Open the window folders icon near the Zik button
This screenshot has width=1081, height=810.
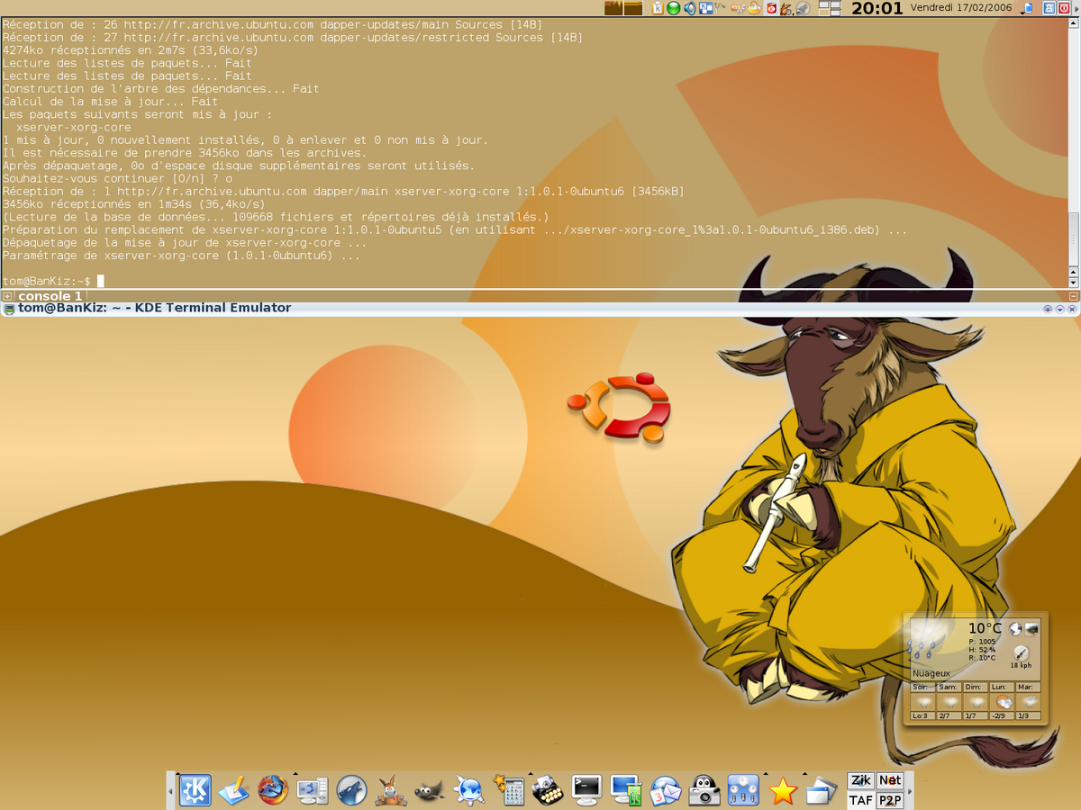point(822,790)
